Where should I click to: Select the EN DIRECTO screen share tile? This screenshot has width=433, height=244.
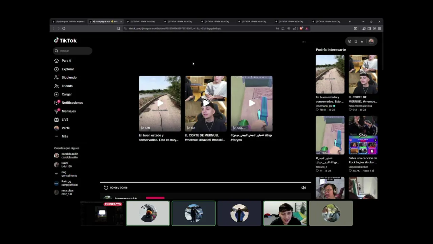(102, 213)
